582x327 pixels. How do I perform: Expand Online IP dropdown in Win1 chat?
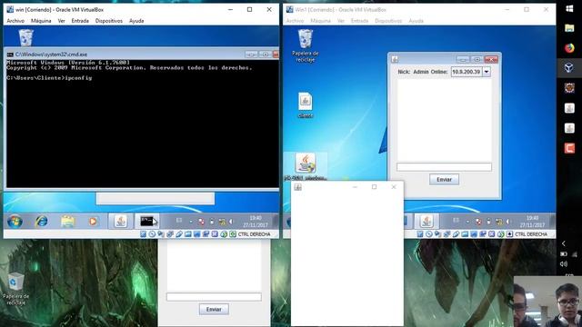[487, 72]
